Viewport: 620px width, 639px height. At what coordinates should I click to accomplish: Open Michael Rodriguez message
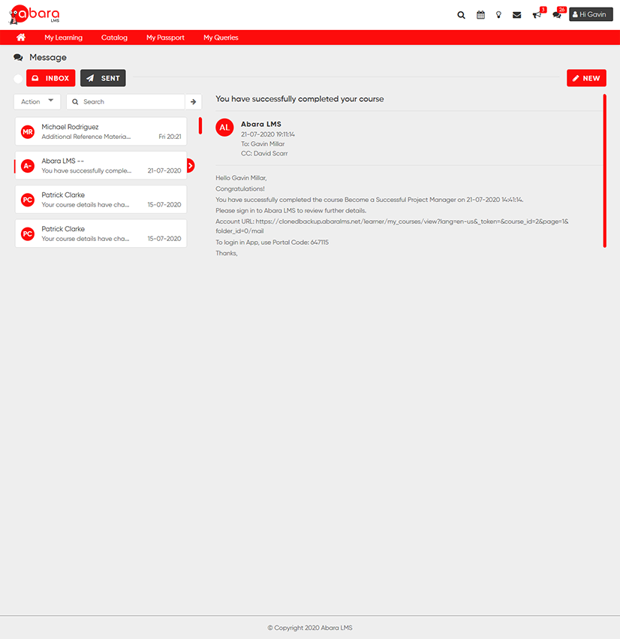(x=101, y=131)
